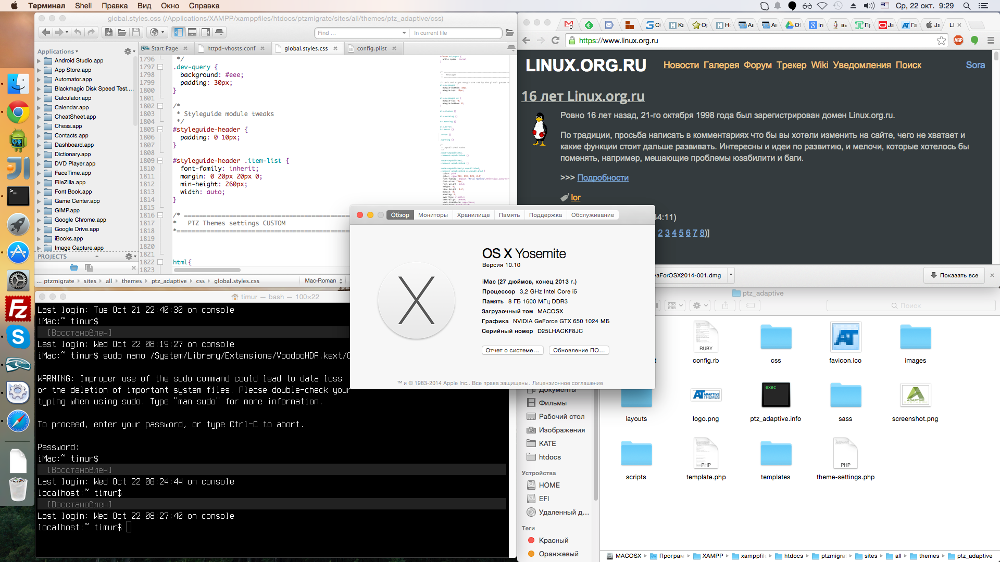This screenshot has height=562, width=1000.
Task: Open template.php file in Finder
Action: point(706,459)
